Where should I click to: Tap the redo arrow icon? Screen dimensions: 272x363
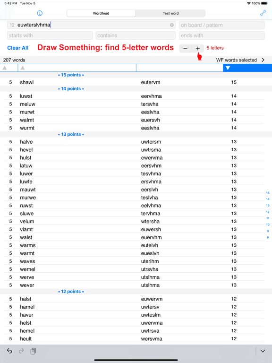click(x=21, y=351)
